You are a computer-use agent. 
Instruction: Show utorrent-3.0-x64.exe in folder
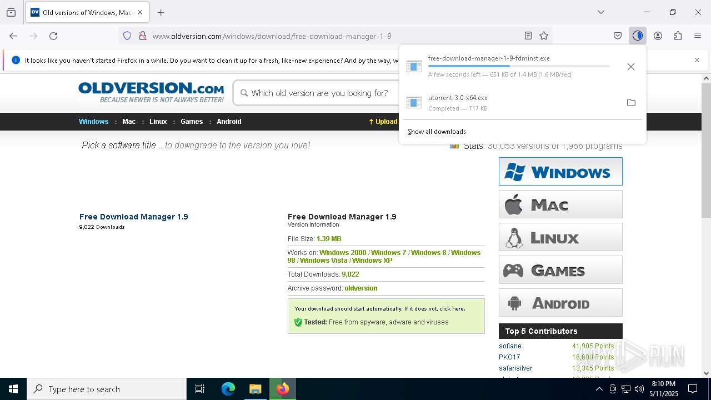(631, 102)
